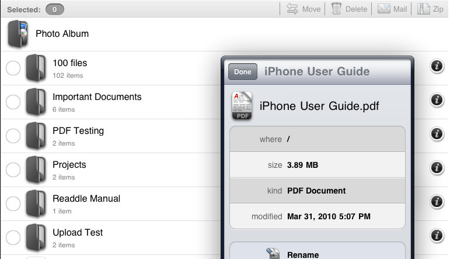The height and width of the screenshot is (259, 450).
Task: Show info for Upload Test row
Action: click(x=437, y=236)
